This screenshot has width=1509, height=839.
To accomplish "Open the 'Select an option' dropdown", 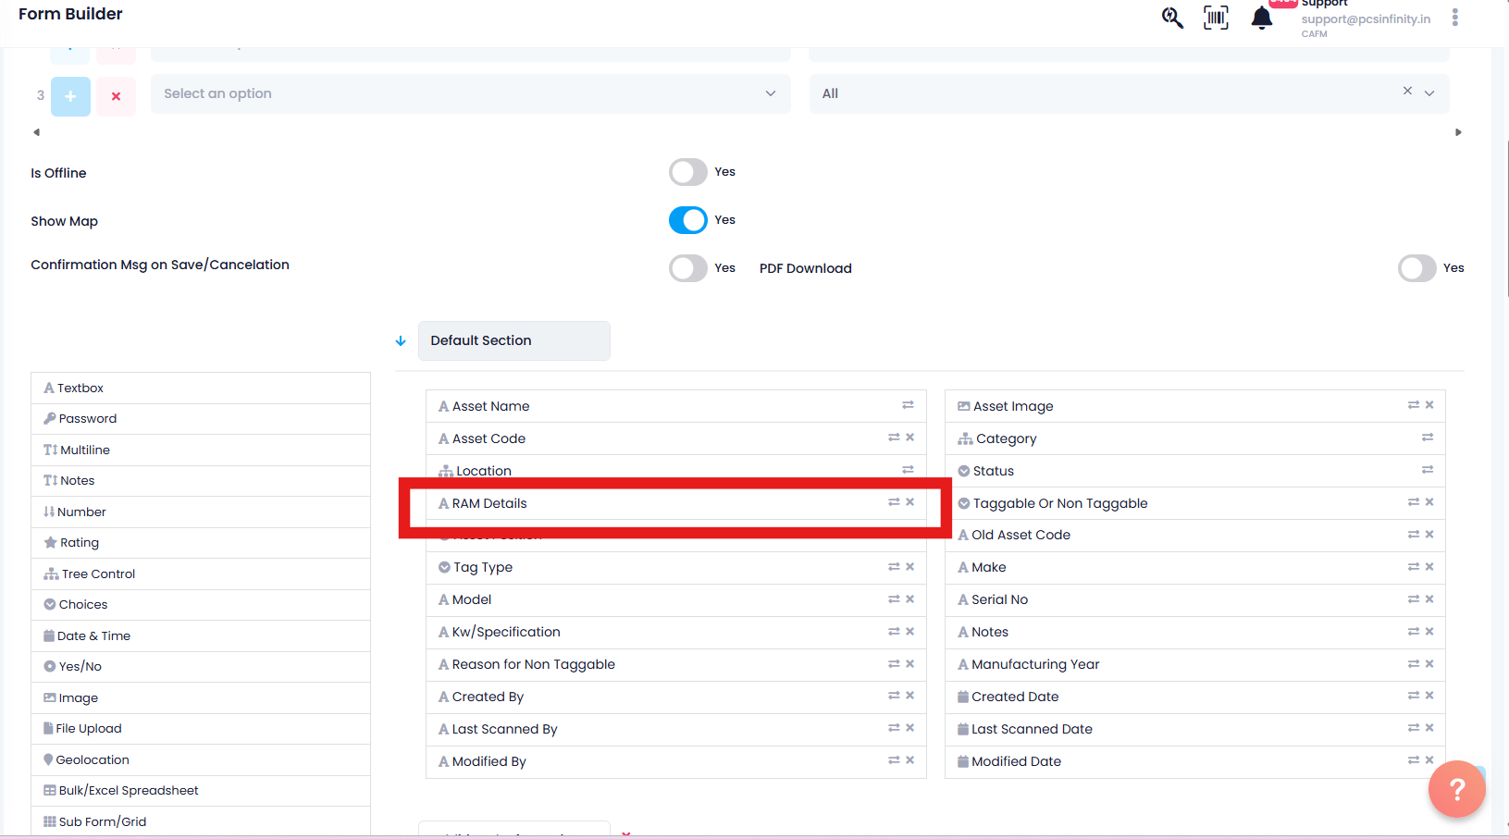I will [x=470, y=93].
